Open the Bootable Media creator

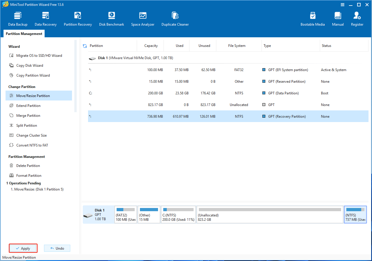313,18
